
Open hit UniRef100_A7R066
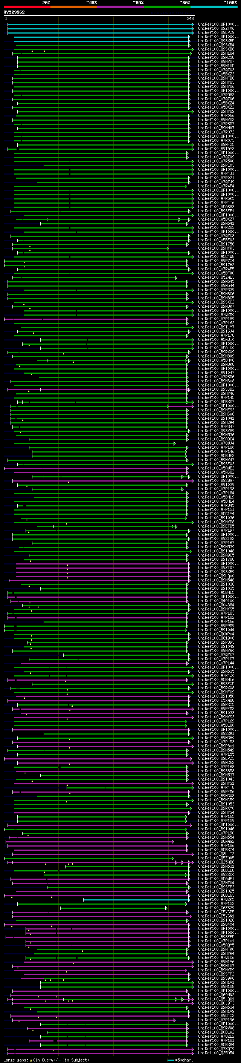(216, 116)
